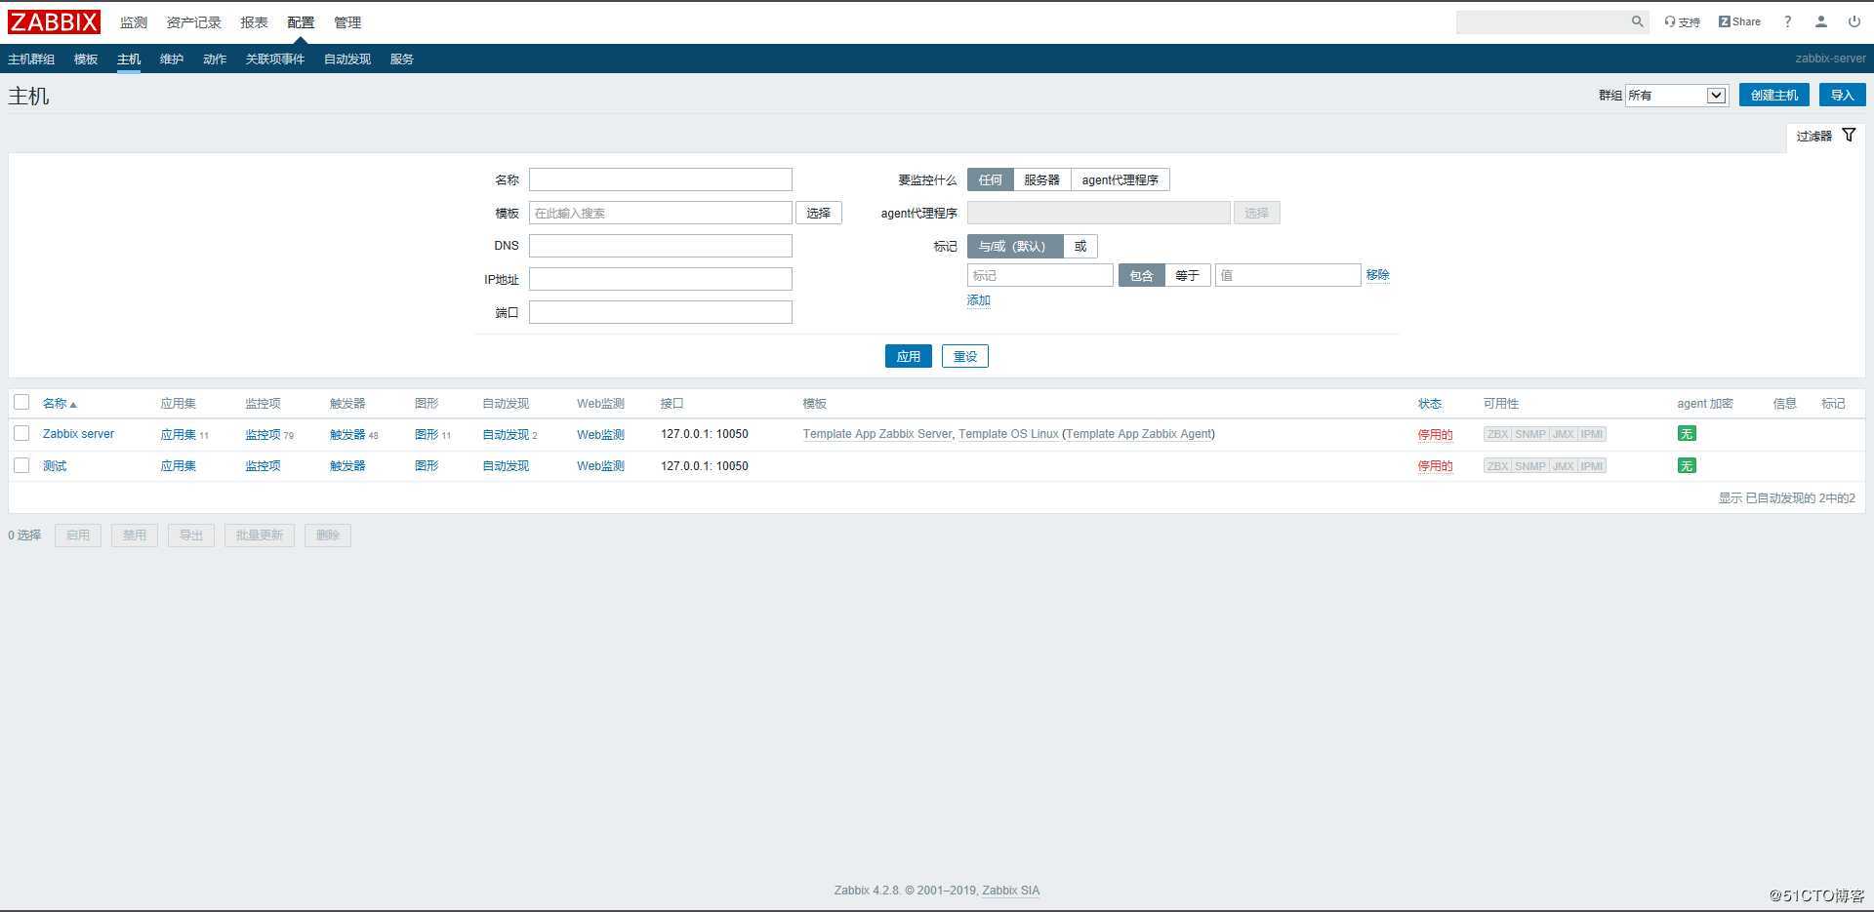Image resolution: width=1874 pixels, height=912 pixels.
Task: Go to 动作 submenu
Action: tap(215, 59)
